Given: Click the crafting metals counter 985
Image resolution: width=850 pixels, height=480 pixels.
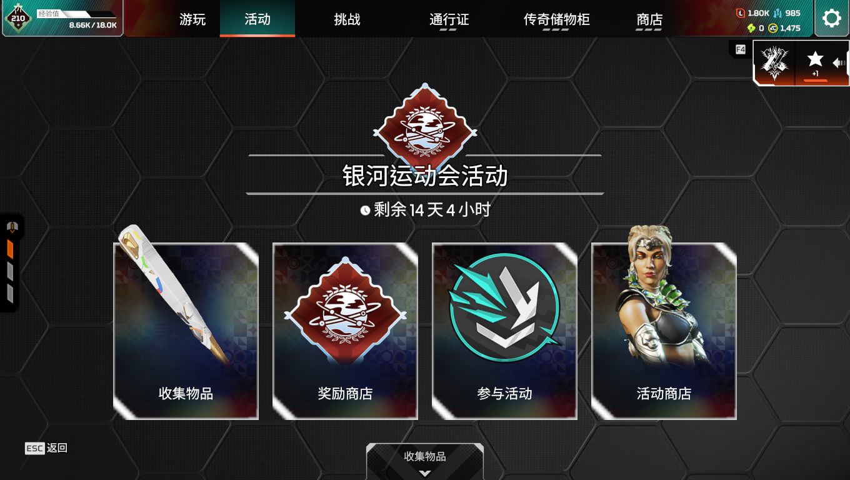Looking at the screenshot, I should [787, 13].
